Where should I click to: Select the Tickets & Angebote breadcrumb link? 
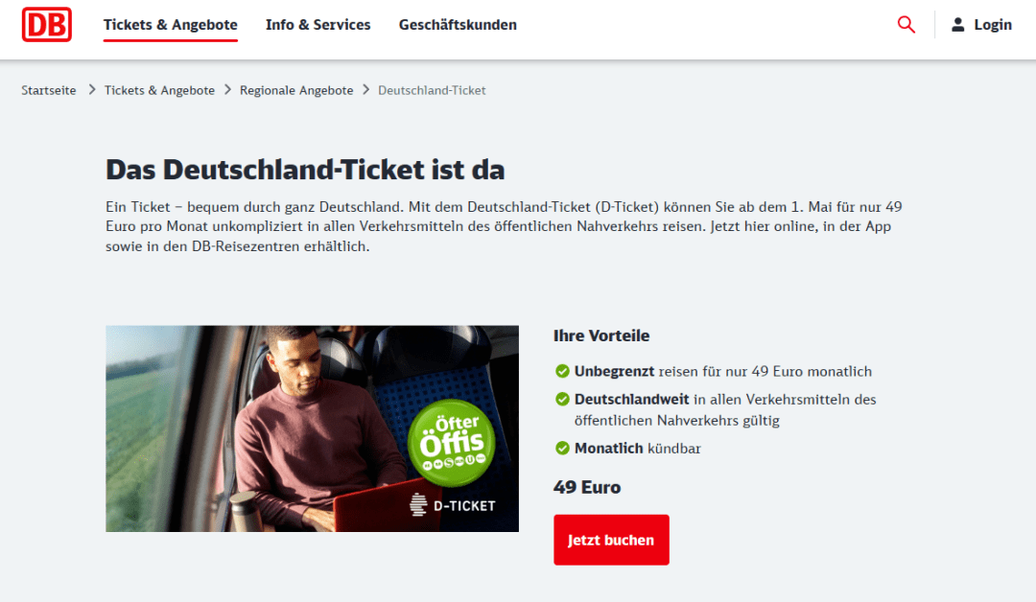[159, 90]
